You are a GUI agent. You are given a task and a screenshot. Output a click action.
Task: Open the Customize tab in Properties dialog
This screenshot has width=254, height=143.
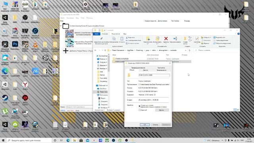click(x=161, y=68)
